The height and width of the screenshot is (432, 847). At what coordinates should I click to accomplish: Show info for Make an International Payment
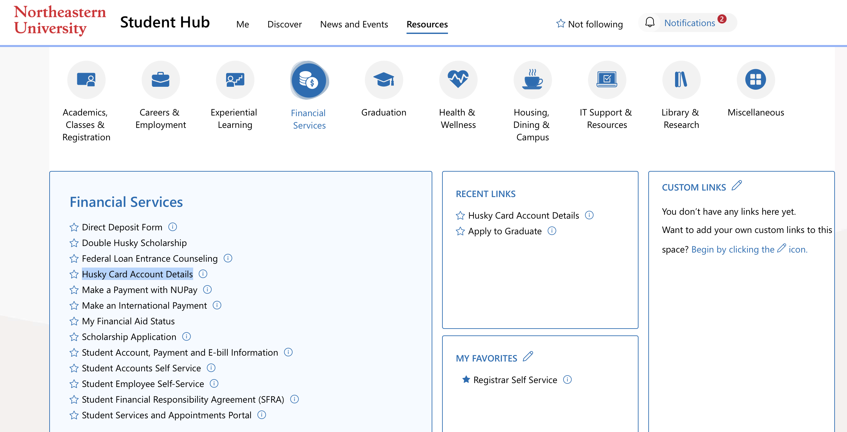pyautogui.click(x=217, y=305)
